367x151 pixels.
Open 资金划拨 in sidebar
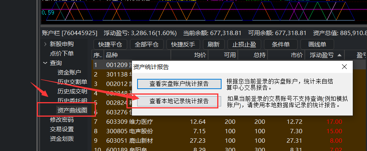62,139
